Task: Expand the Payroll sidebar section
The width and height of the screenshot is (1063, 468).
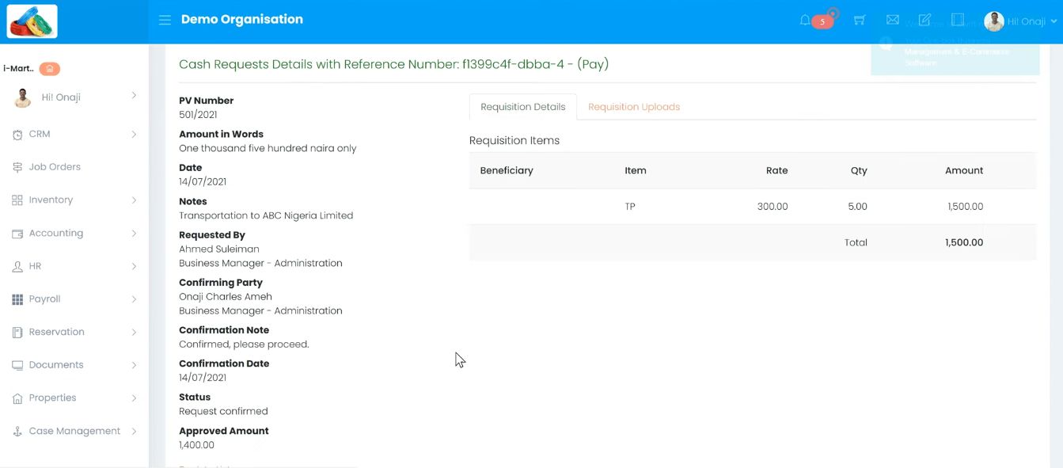Action: pyautogui.click(x=44, y=299)
